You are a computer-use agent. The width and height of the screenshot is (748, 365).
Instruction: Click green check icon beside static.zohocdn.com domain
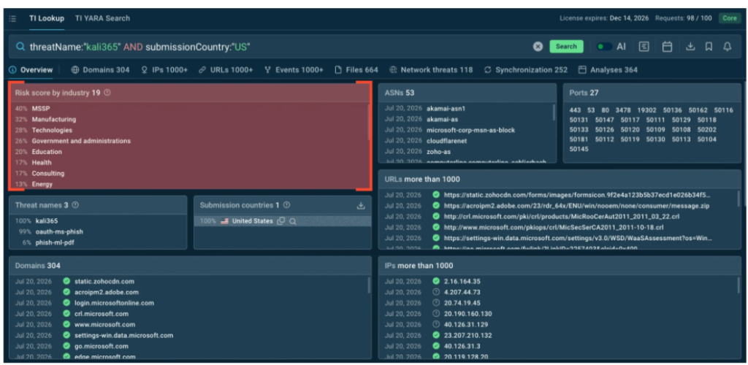tap(66, 281)
